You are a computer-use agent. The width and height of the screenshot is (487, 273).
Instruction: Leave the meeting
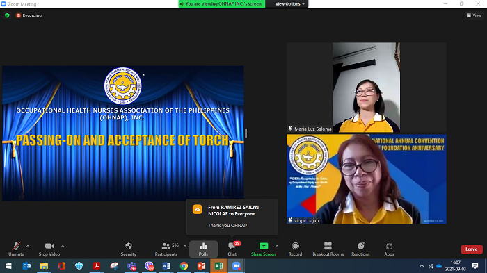pyautogui.click(x=472, y=249)
